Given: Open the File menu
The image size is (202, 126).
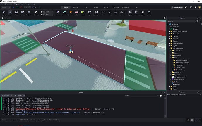Looking at the screenshot, I should click(2, 4).
